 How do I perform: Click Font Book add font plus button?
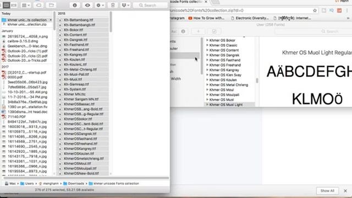coord(198,31)
